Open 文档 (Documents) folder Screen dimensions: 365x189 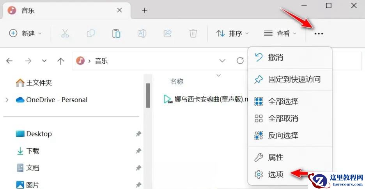[x=28, y=168]
